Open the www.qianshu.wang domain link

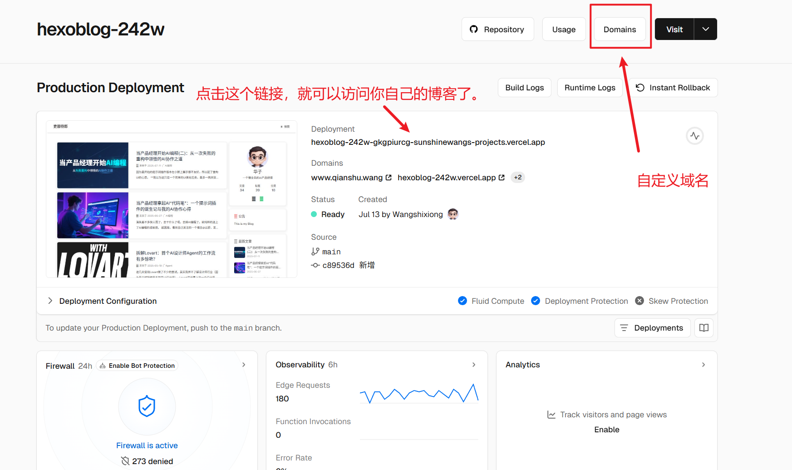click(x=347, y=178)
